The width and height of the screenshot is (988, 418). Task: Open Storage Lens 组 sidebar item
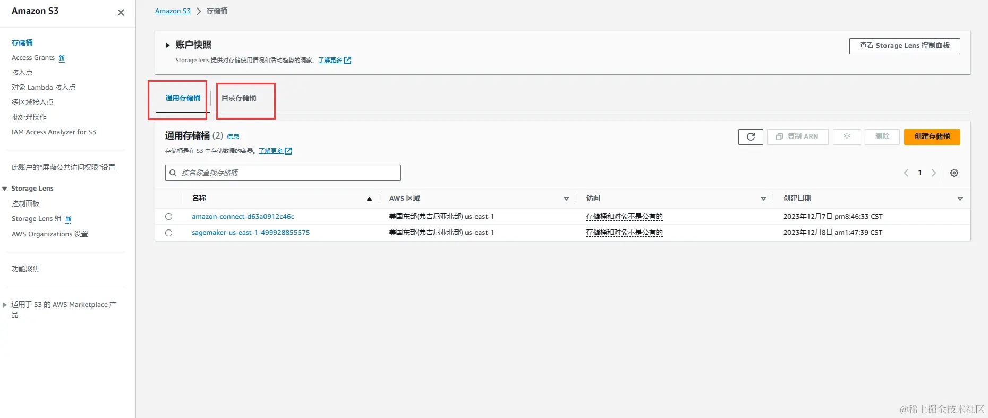point(37,219)
